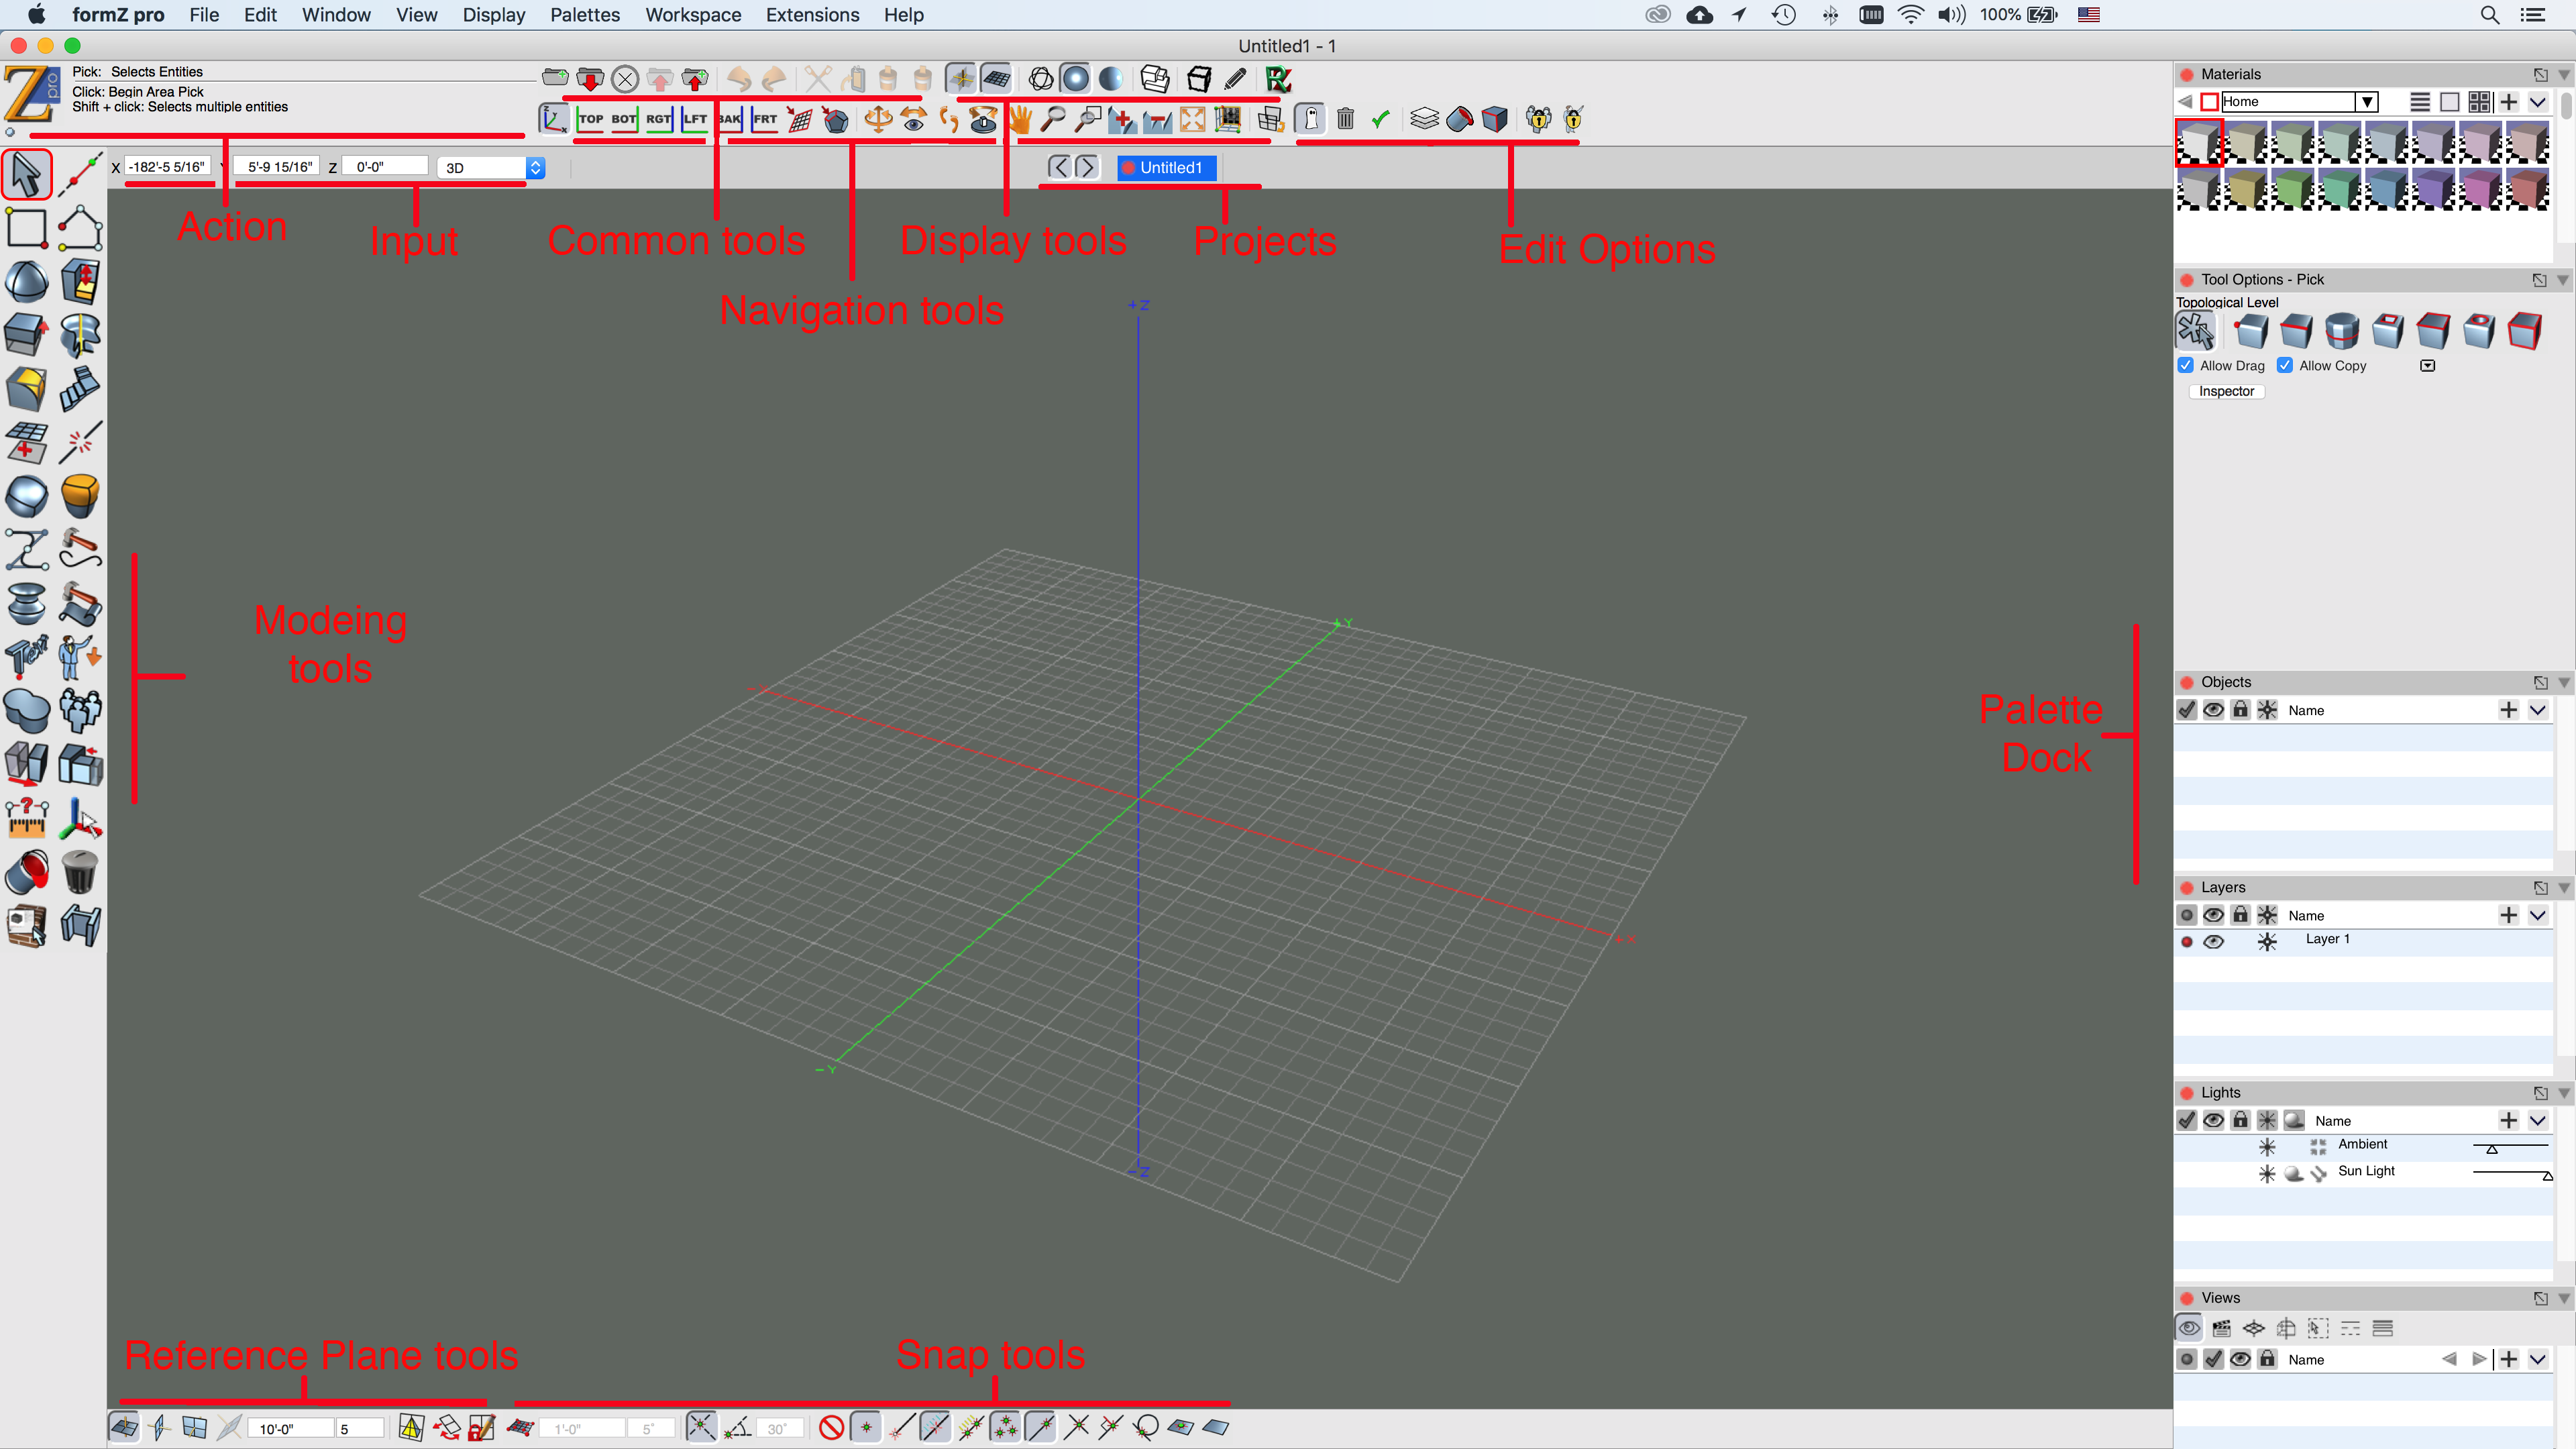Toggle the Ambient light star icon
This screenshot has width=2576, height=1449.
2267,1146
